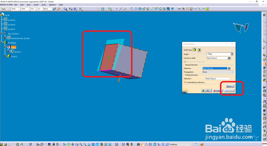Open the Edit menu
Viewport: 267px width, 146px height.
pos(22,5)
